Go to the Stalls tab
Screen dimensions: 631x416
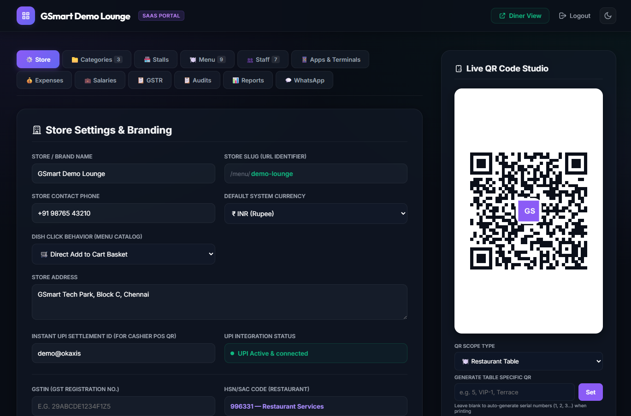pos(156,59)
